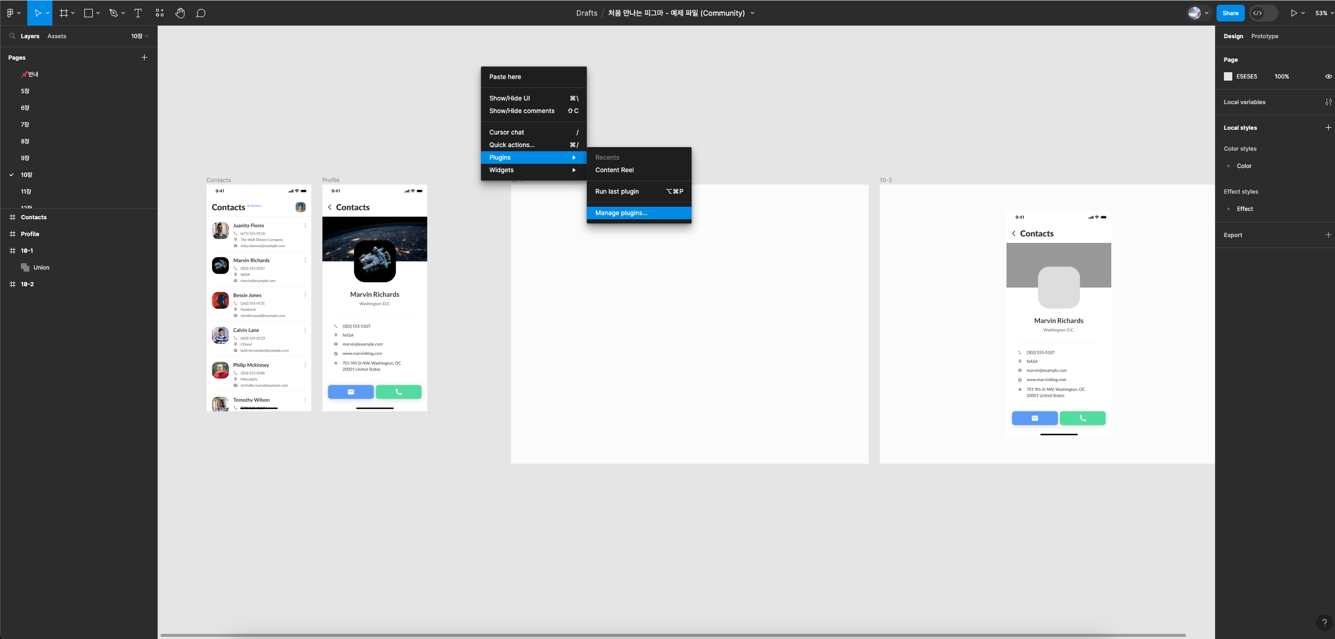Choose Manage plugins… from submenu

click(x=621, y=213)
